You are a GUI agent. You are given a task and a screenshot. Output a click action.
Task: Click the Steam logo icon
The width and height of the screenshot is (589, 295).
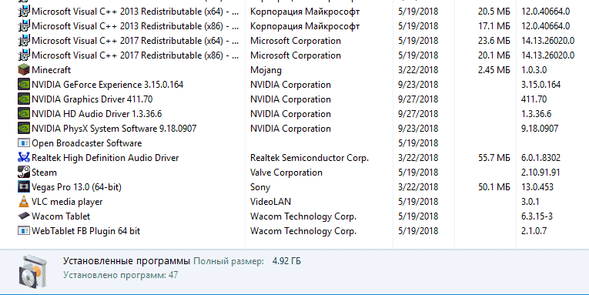point(24,173)
